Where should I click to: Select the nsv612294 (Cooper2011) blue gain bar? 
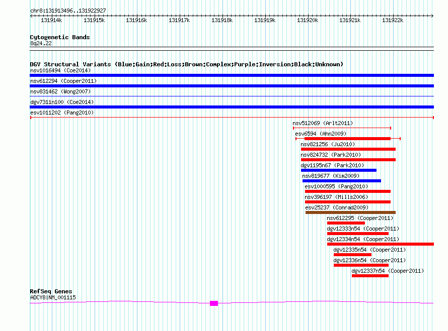[x=232, y=86]
